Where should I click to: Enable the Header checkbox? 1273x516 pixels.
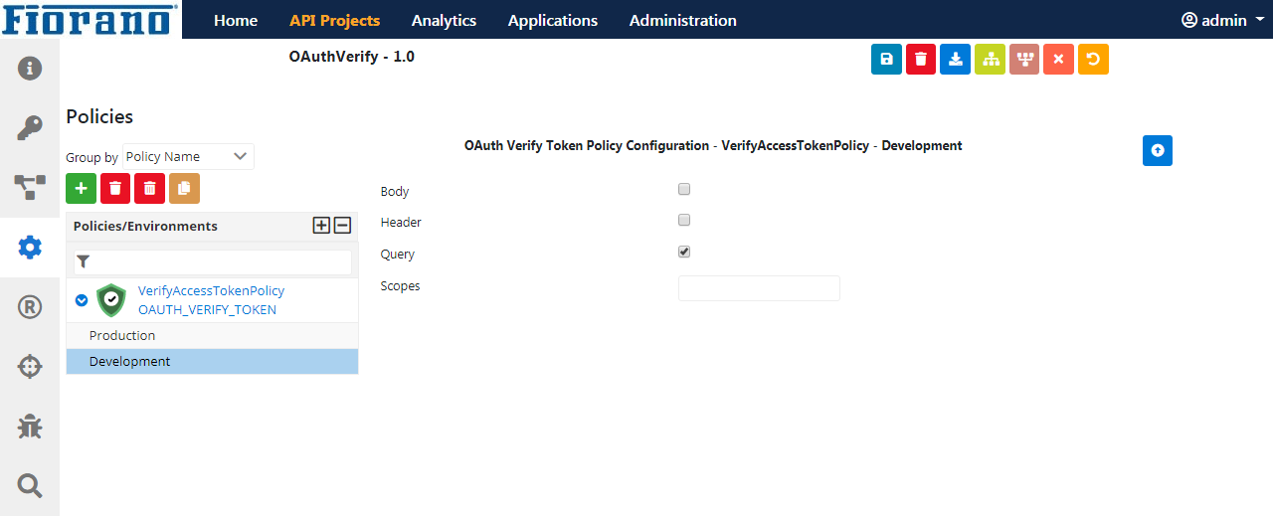click(x=684, y=220)
